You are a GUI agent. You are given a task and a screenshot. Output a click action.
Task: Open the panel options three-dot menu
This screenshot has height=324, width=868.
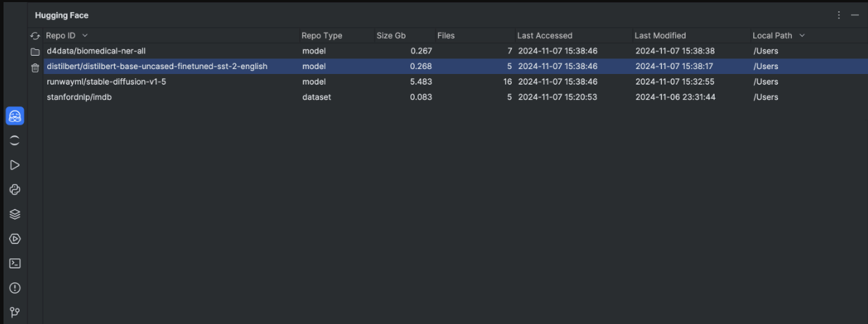click(x=838, y=15)
